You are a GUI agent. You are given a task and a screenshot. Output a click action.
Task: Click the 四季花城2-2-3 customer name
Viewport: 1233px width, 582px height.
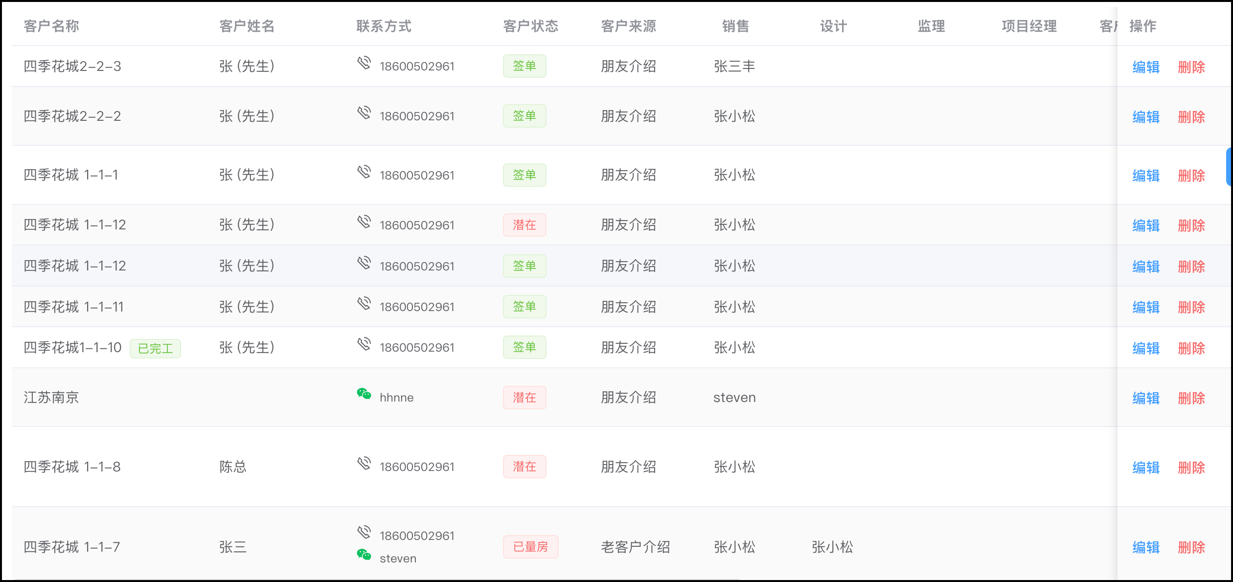72,66
